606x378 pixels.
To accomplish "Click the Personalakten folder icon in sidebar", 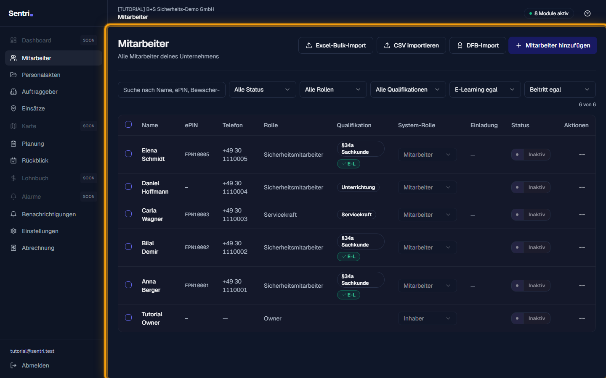I will pos(13,75).
